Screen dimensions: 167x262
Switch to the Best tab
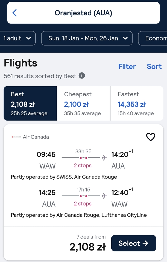click(30, 103)
